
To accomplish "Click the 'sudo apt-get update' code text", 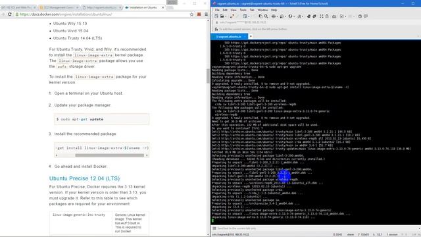I will (x=82, y=119).
